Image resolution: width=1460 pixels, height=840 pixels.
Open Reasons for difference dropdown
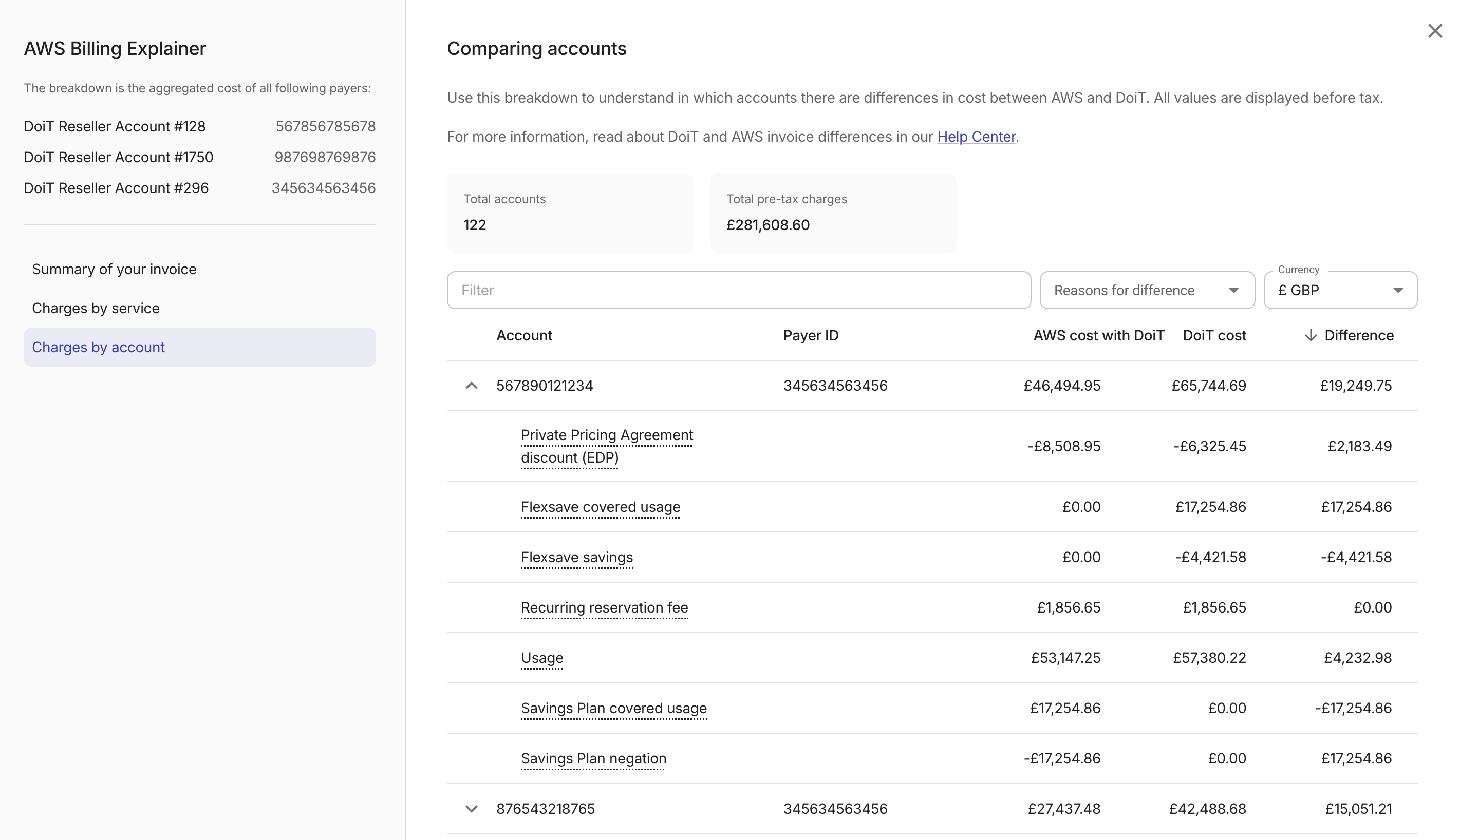[1147, 290]
